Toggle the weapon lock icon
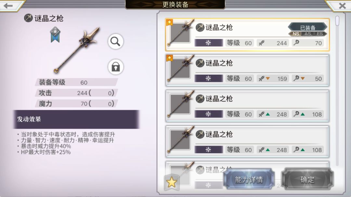Viewport: 351px width, 197px height. coord(115,67)
